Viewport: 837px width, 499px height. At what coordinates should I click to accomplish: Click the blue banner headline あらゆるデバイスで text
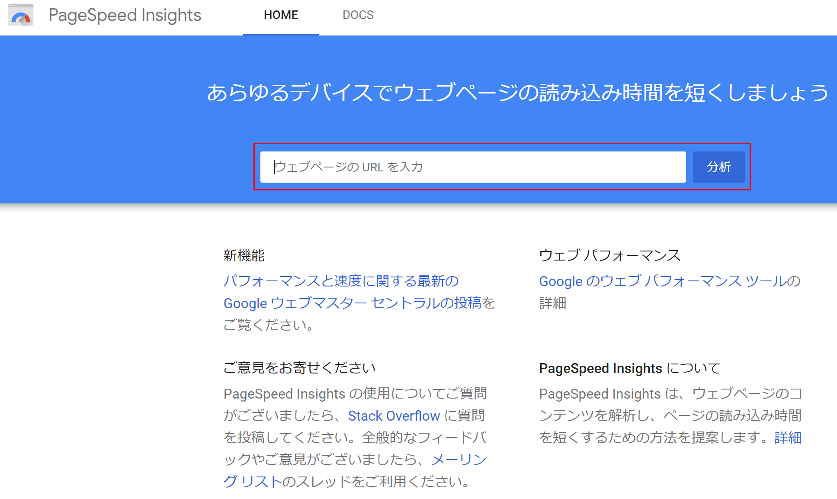[x=517, y=93]
